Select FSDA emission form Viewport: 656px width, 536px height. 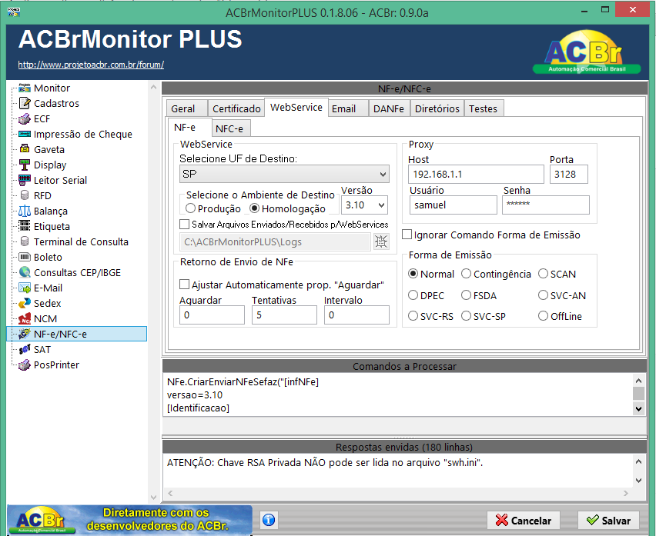[466, 295]
